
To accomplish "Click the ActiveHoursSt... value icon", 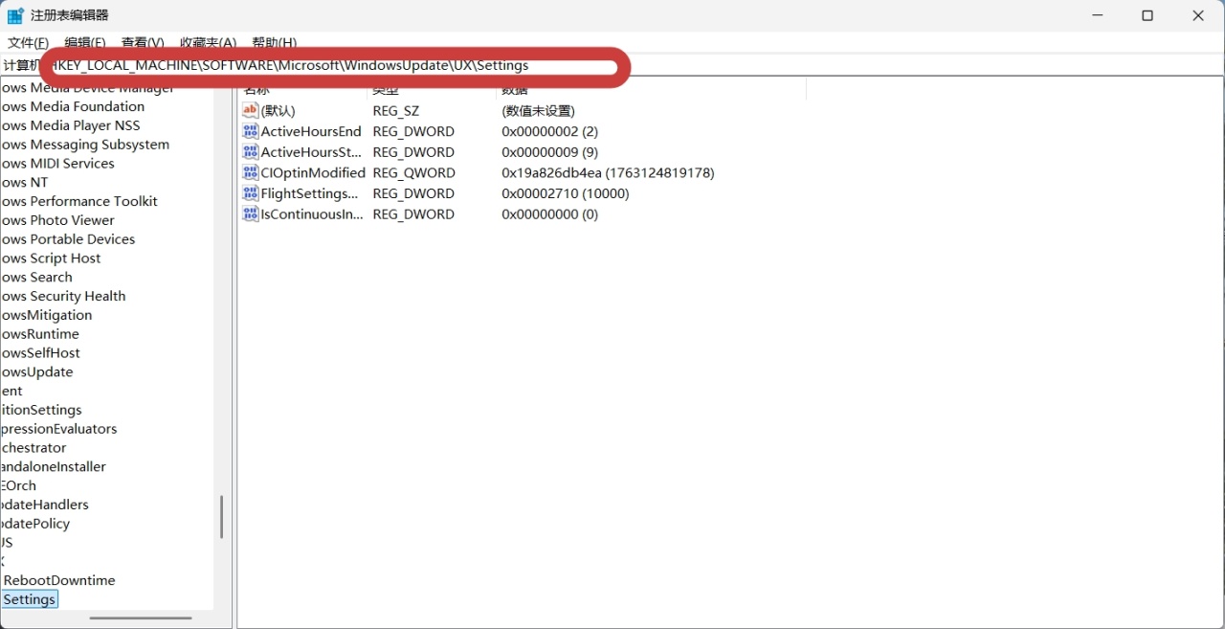I will [251, 152].
